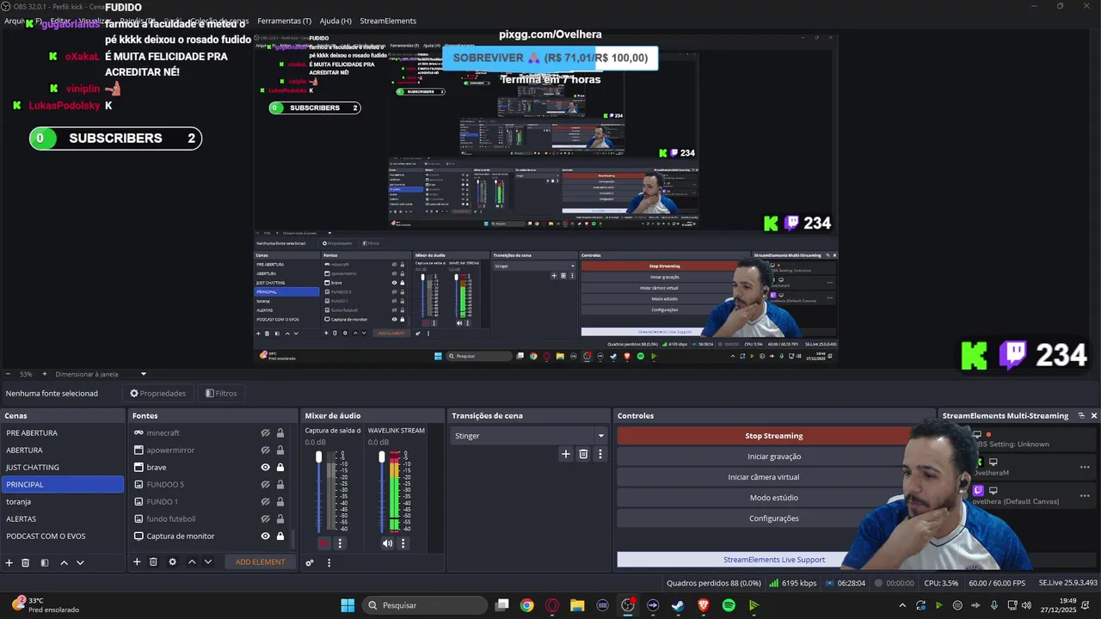Select the PODCAST COM O EVOS scene

tap(62, 536)
